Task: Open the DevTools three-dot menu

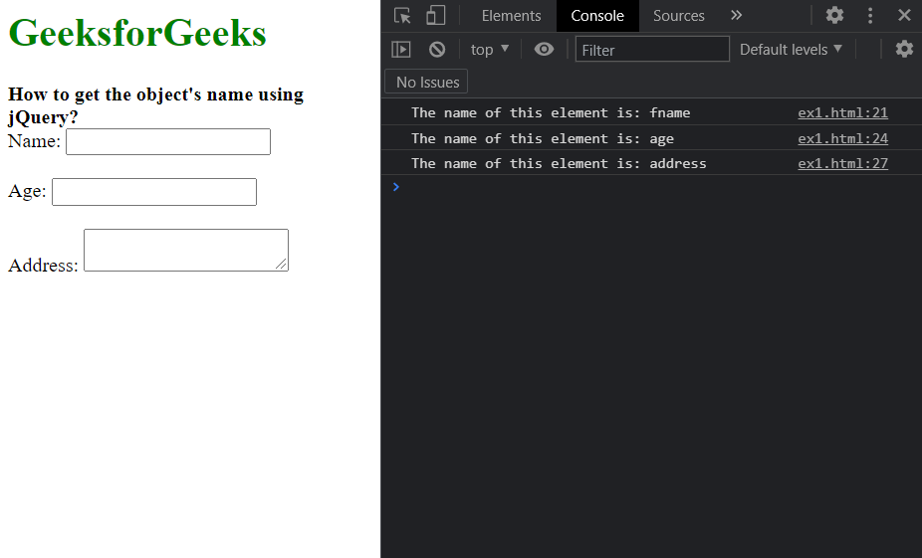Action: 870,15
